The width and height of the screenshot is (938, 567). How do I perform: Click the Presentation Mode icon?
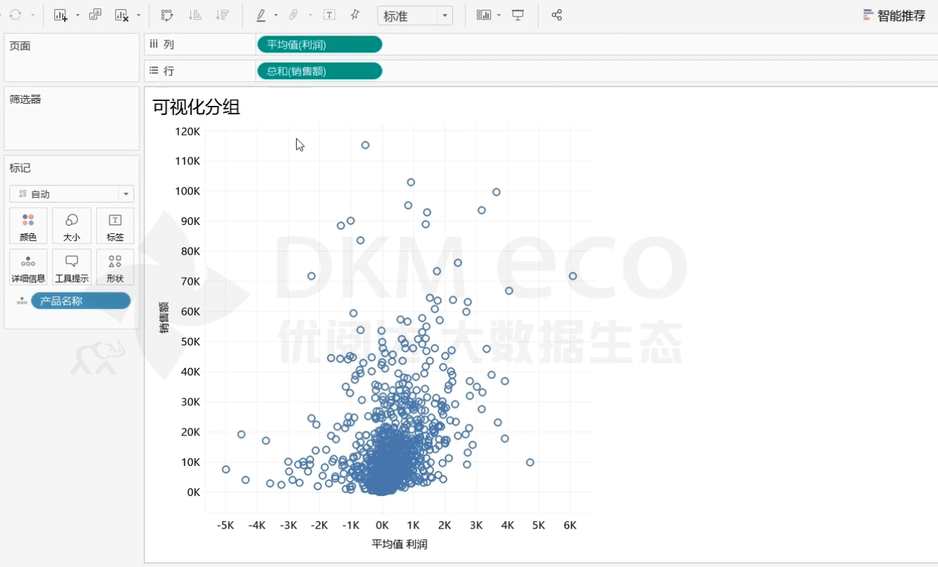click(518, 15)
